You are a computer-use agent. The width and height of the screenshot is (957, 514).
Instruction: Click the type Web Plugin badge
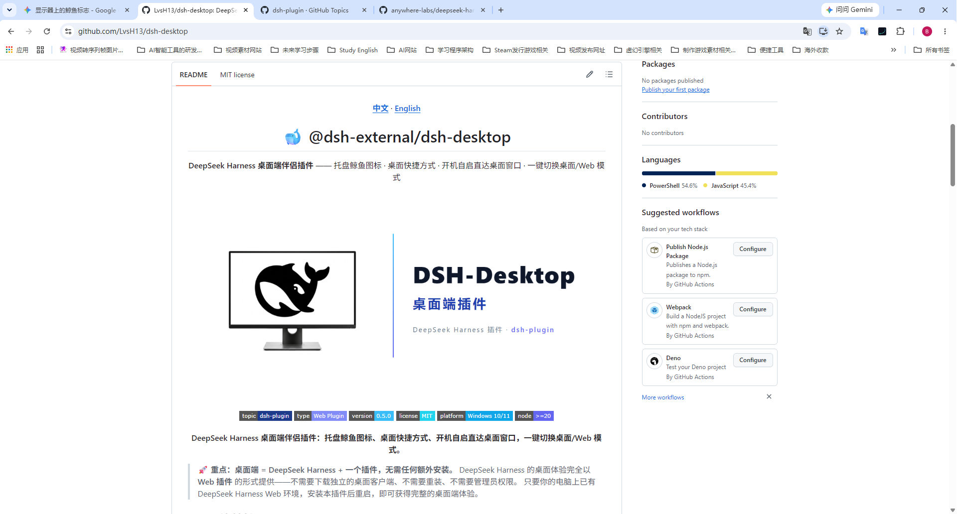tap(320, 416)
